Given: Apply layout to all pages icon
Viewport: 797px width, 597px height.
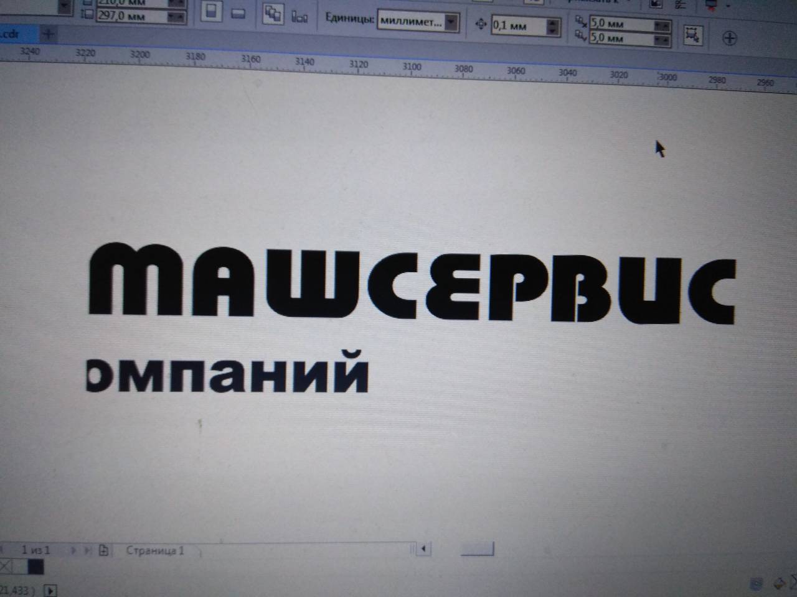Looking at the screenshot, I should coord(273,14).
